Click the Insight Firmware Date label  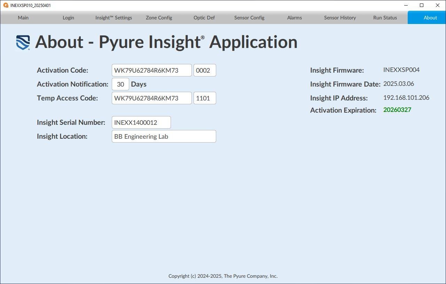(x=345, y=84)
